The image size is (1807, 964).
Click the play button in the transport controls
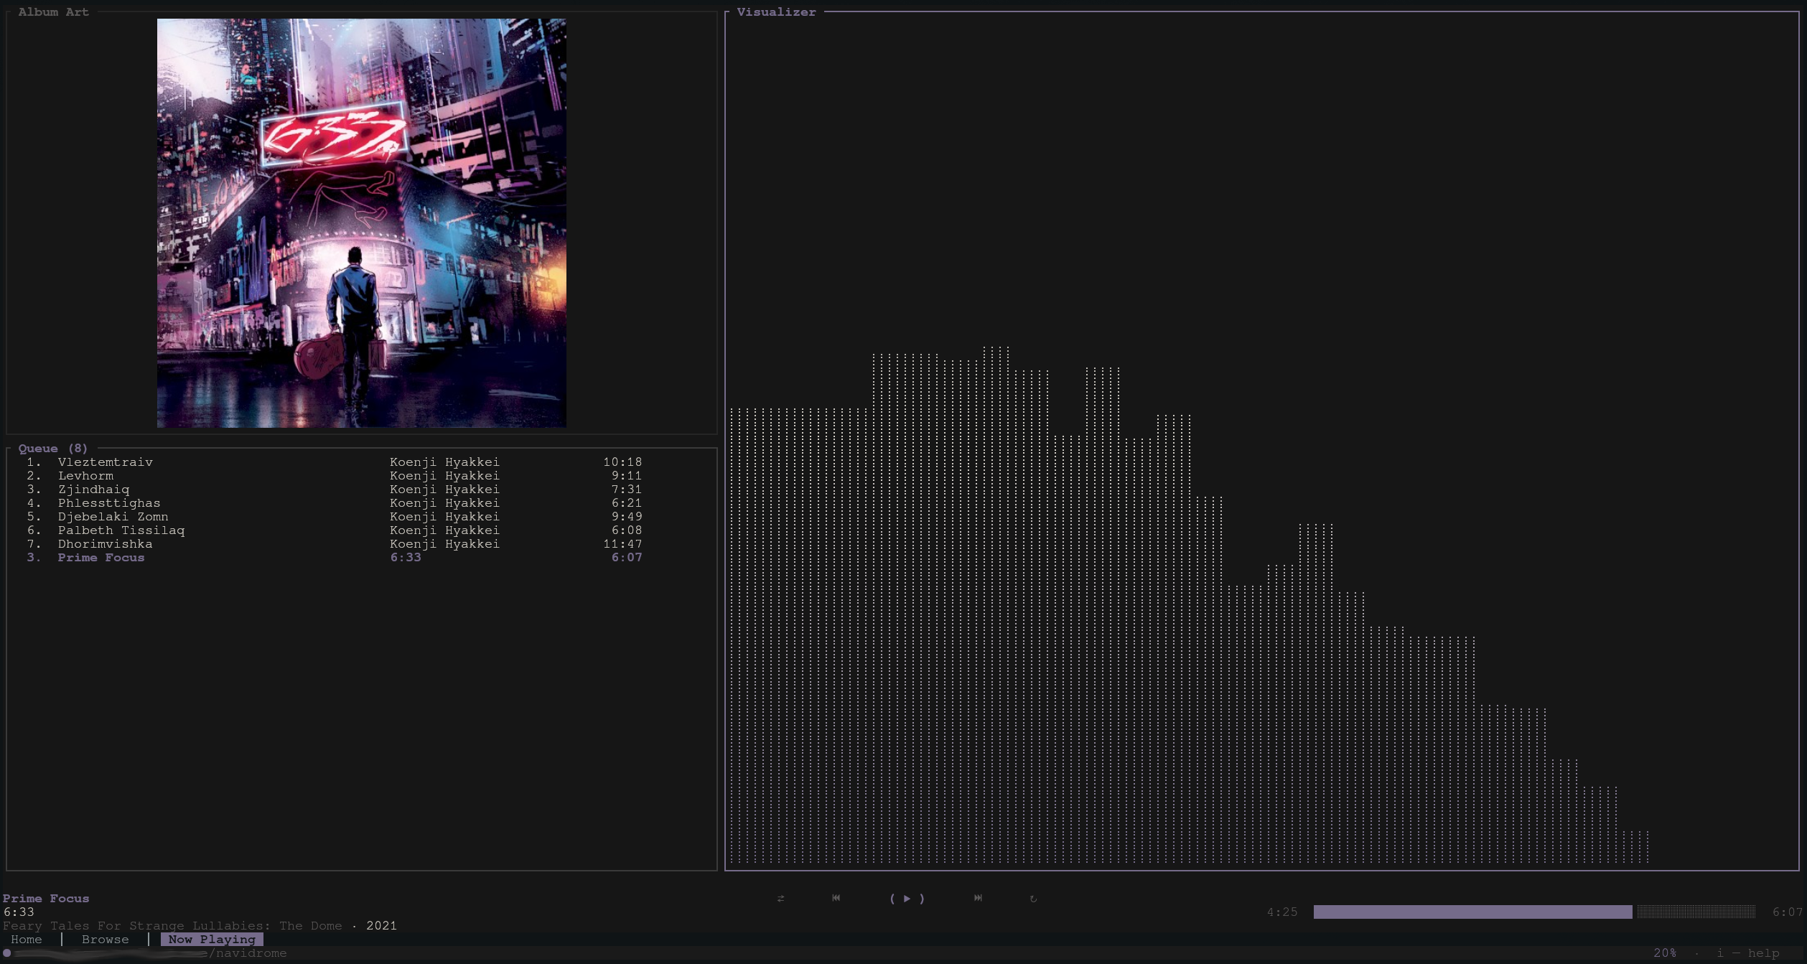coord(907,898)
